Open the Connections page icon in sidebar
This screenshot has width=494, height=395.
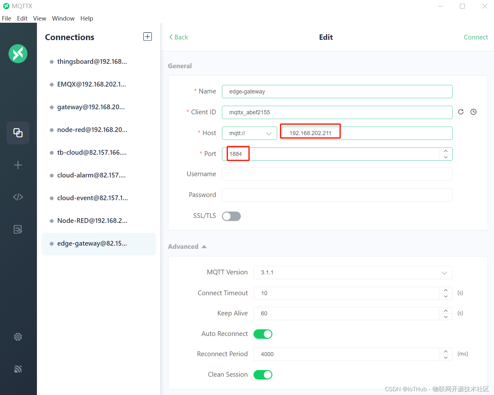click(18, 133)
